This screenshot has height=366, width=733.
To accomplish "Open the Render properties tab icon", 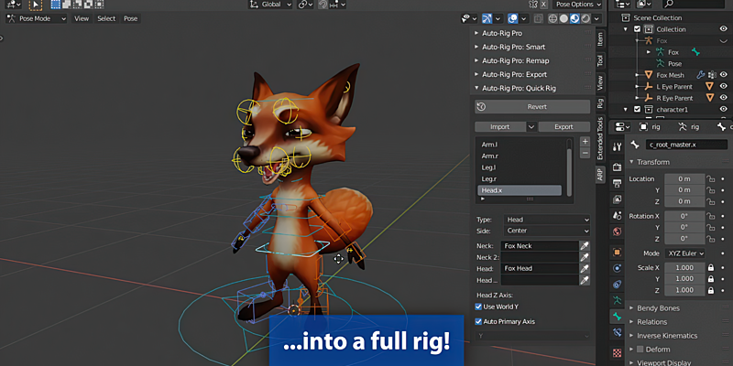I will pos(617,167).
